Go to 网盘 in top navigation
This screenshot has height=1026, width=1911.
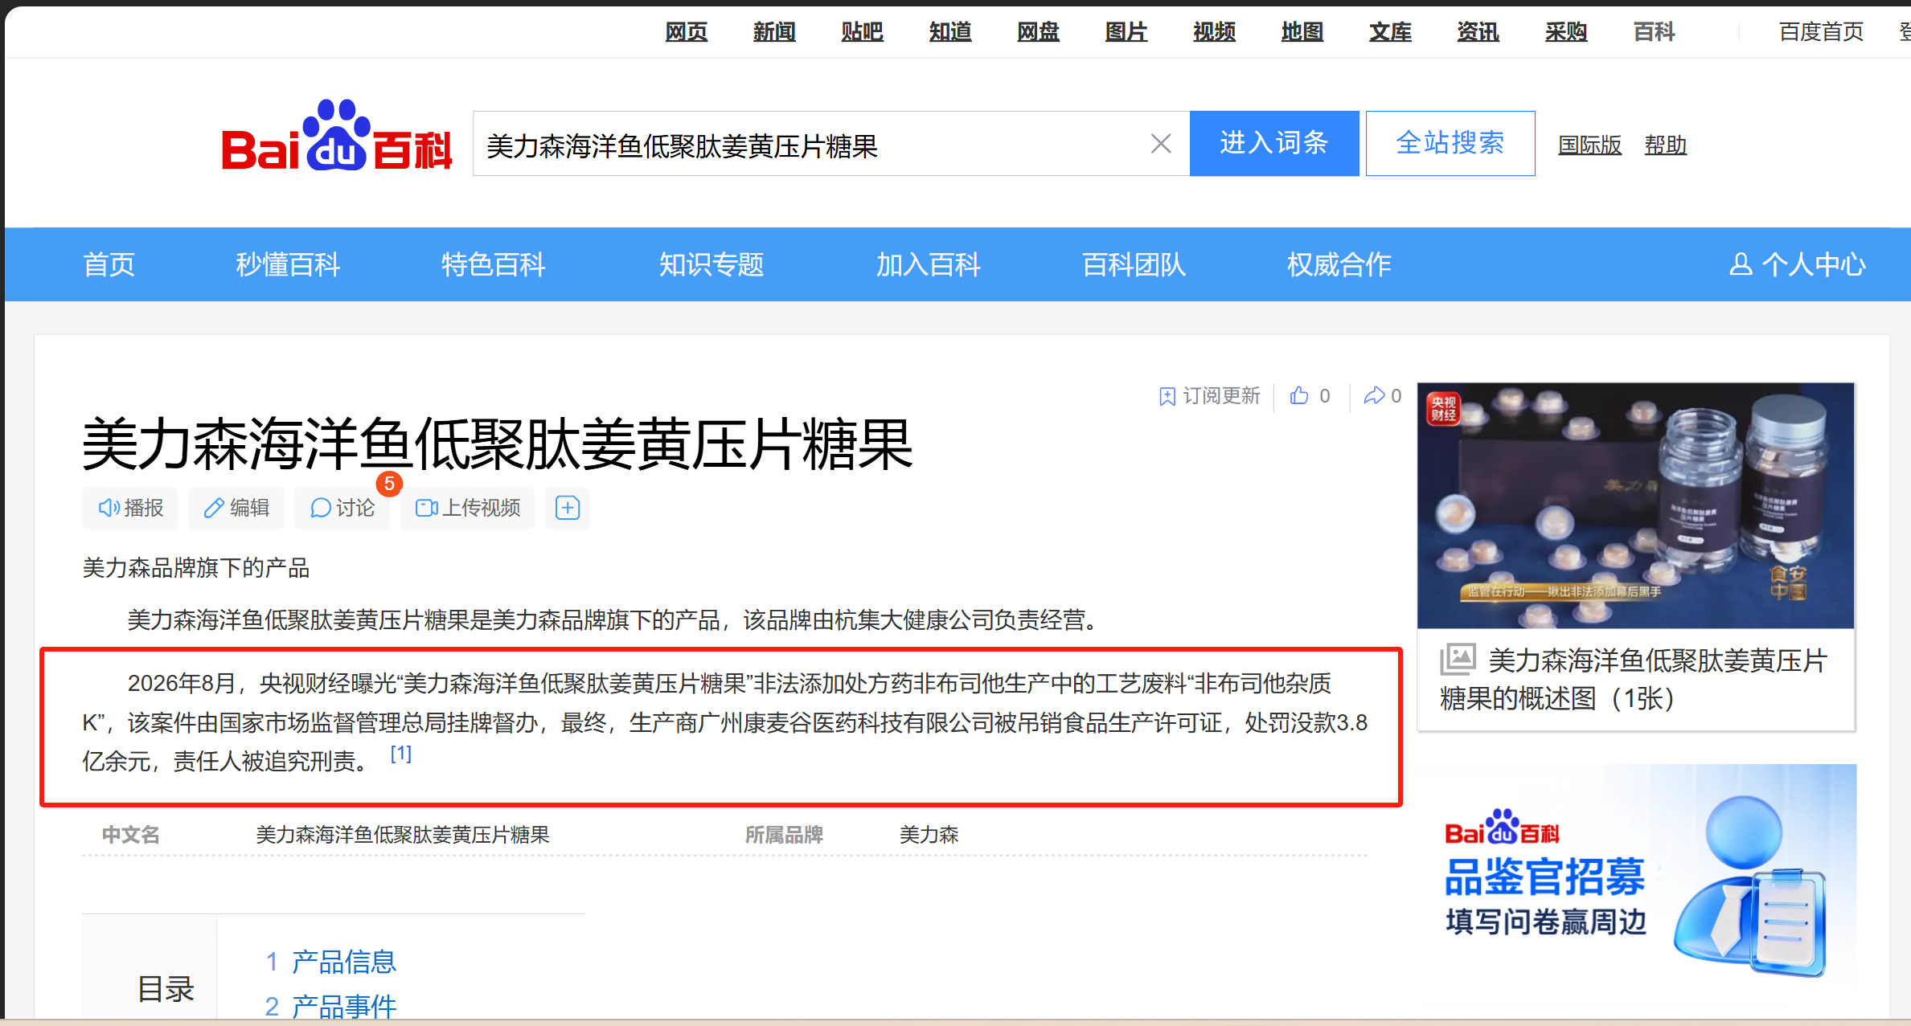tap(1038, 32)
